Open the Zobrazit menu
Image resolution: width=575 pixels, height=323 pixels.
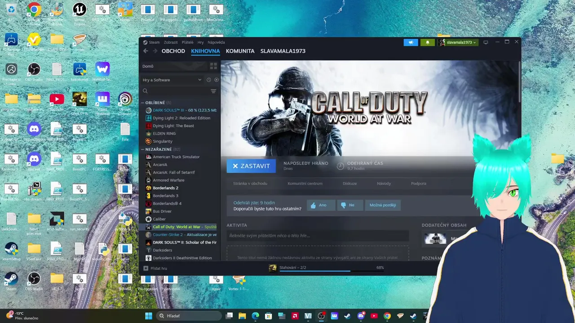tap(171, 42)
